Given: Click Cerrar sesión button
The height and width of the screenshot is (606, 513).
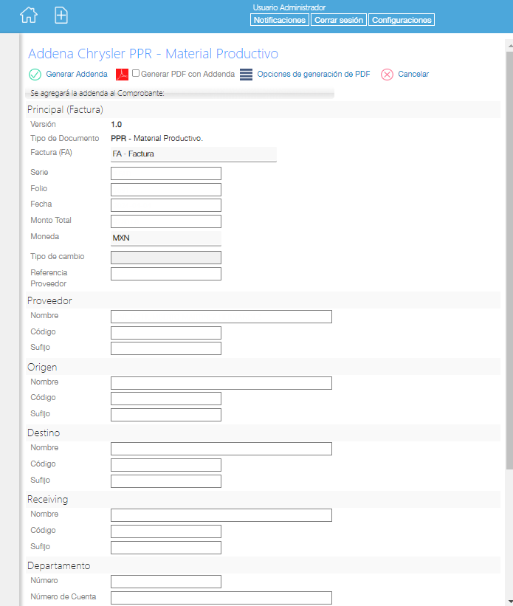Looking at the screenshot, I should [339, 20].
